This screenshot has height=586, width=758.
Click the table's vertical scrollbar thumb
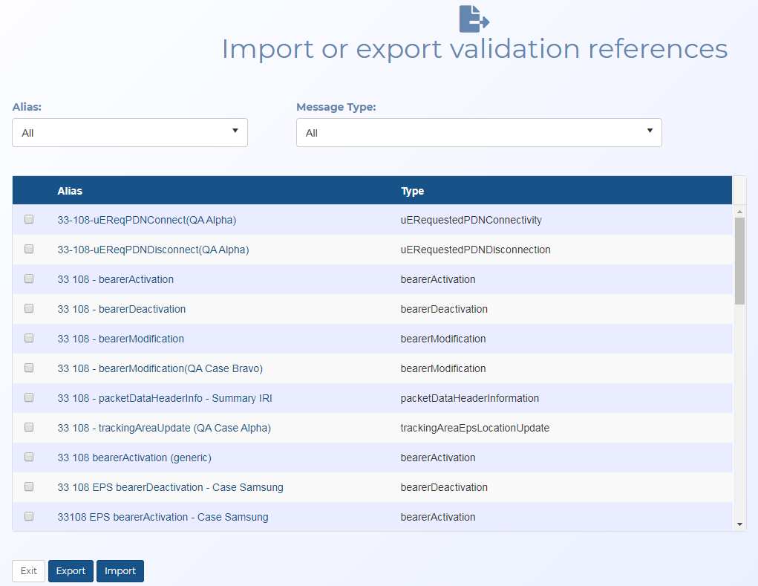pos(739,260)
